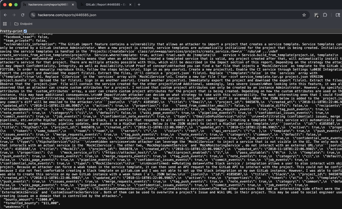Click the "formatted_bounty": "$11,000" line
The height and width of the screenshot is (209, 342).
(32, 203)
